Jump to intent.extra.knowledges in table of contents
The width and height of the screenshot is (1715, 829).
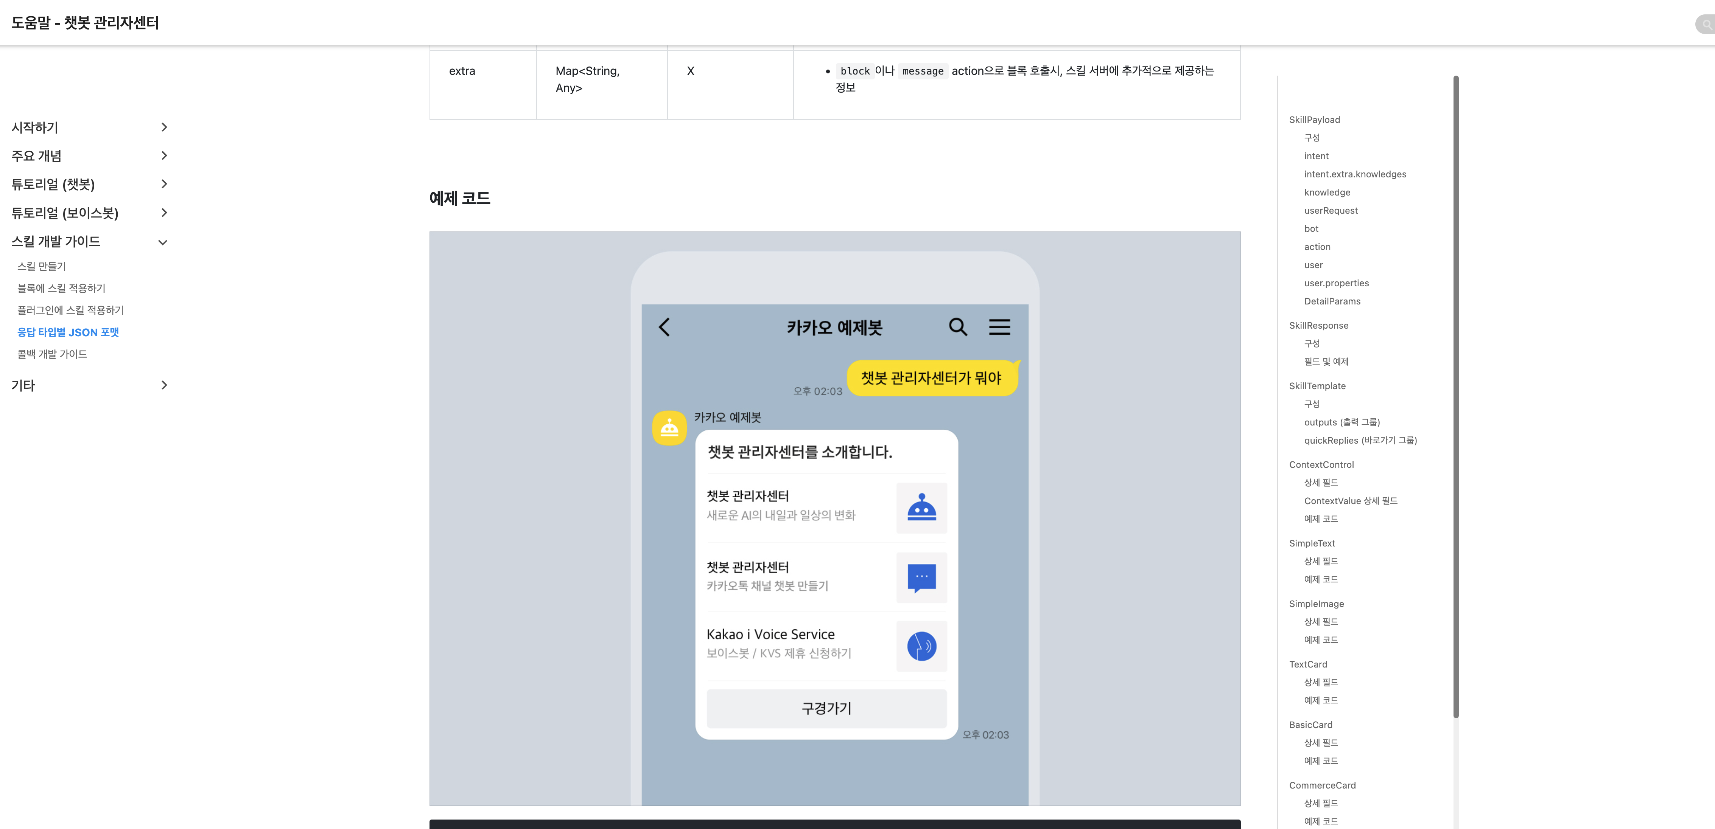(x=1355, y=174)
